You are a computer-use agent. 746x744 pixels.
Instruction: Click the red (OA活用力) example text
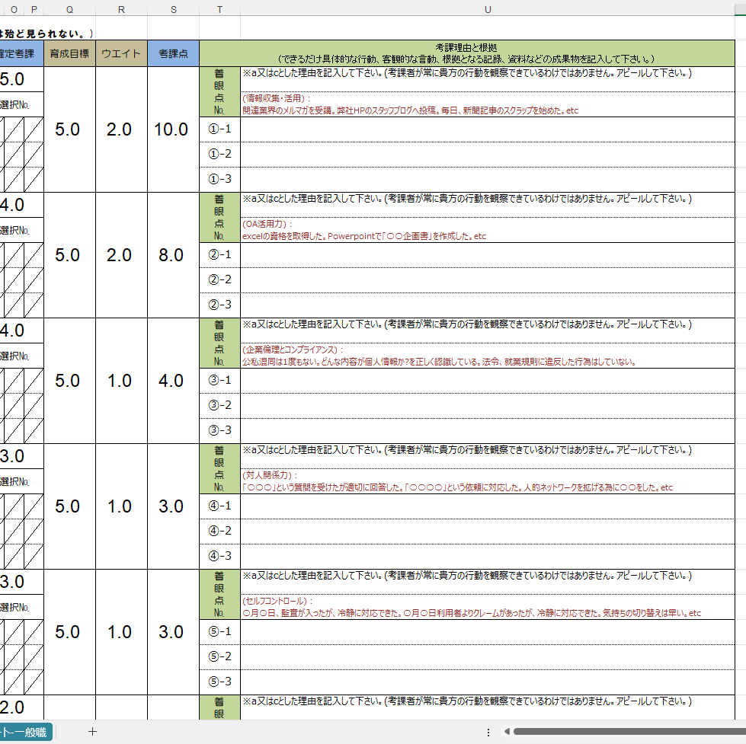click(x=267, y=224)
